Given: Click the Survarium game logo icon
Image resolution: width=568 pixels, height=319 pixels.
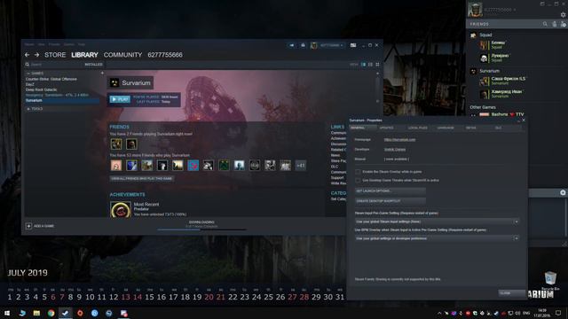Looking at the screenshot, I should tap(114, 82).
